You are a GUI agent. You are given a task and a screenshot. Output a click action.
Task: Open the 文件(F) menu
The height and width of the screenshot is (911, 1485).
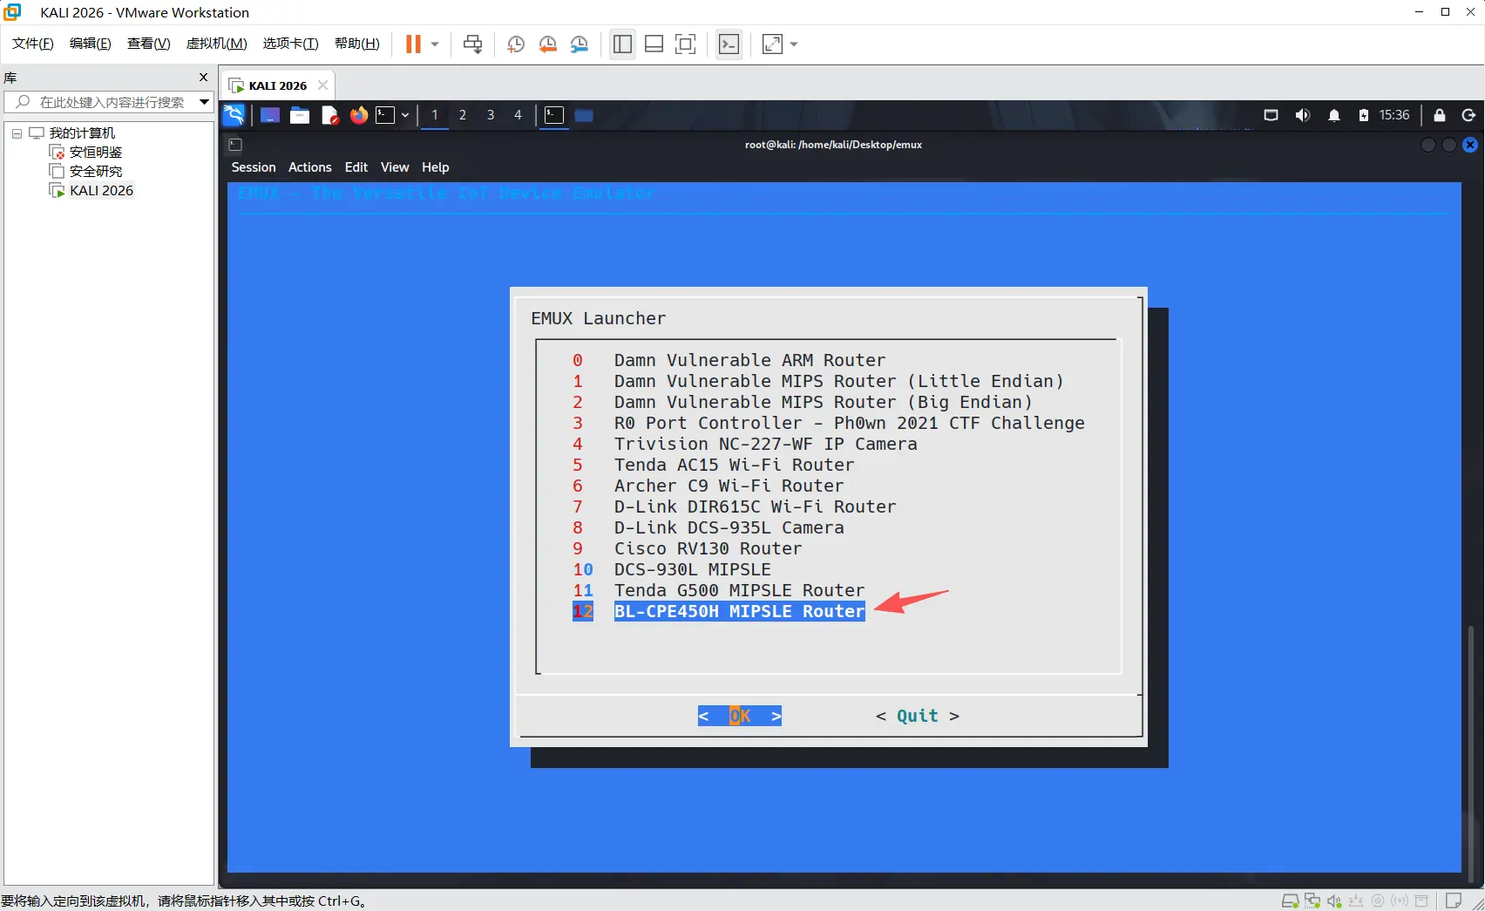pos(33,44)
